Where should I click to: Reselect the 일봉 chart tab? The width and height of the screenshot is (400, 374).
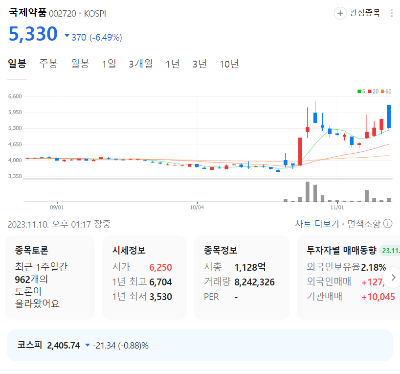[x=17, y=63]
